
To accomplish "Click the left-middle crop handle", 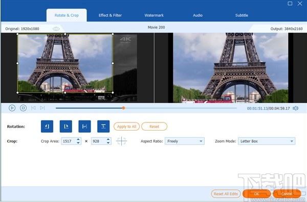I will (x=17, y=63).
